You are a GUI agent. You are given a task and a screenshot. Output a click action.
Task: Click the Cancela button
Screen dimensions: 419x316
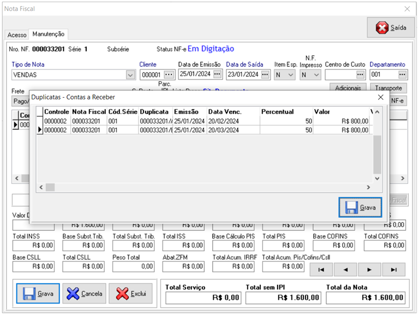tap(84, 293)
